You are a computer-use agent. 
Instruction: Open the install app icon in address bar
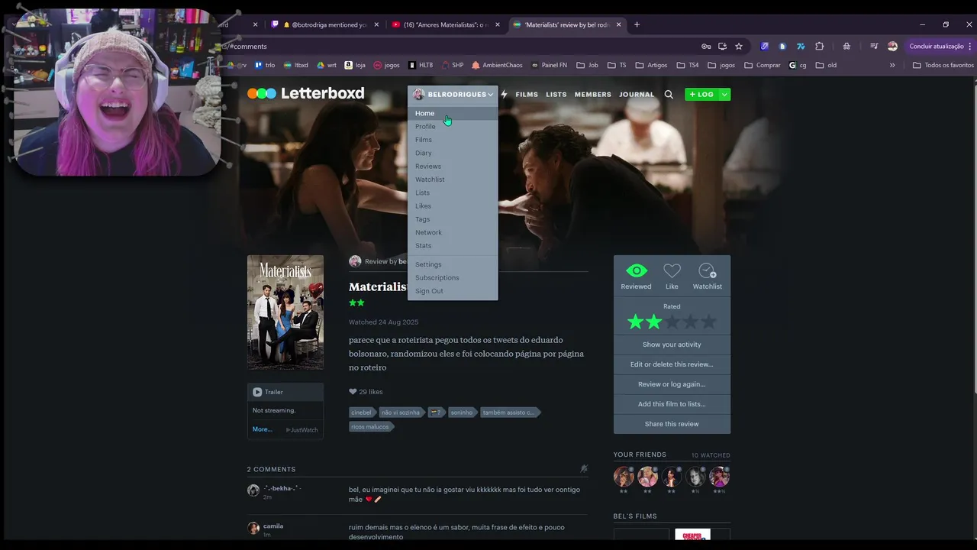(722, 47)
